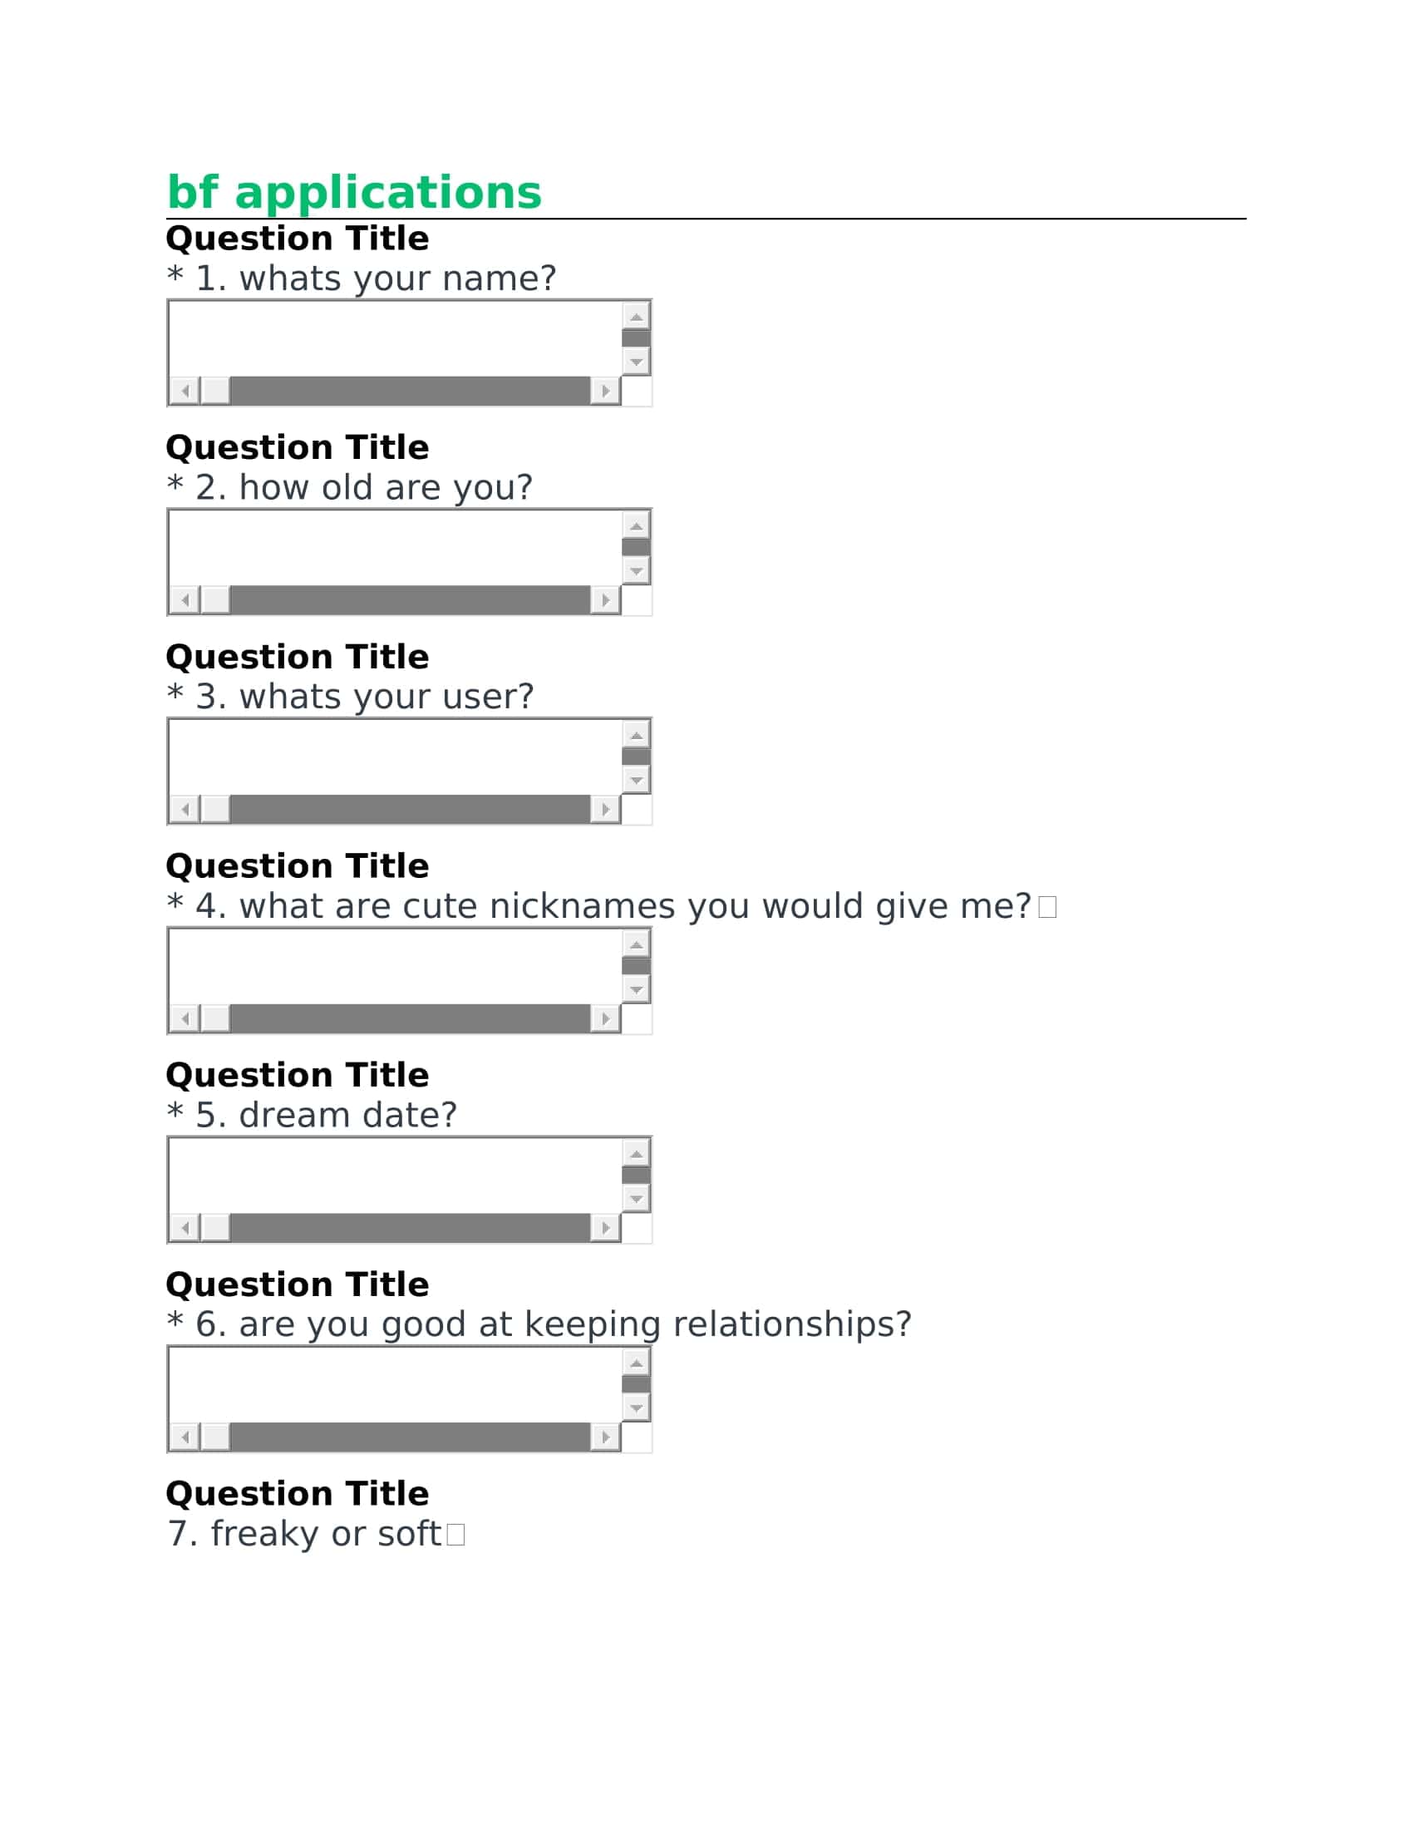Click down arrow in name box scrollbar
Image resolution: width=1413 pixels, height=1829 pixels.
[636, 362]
